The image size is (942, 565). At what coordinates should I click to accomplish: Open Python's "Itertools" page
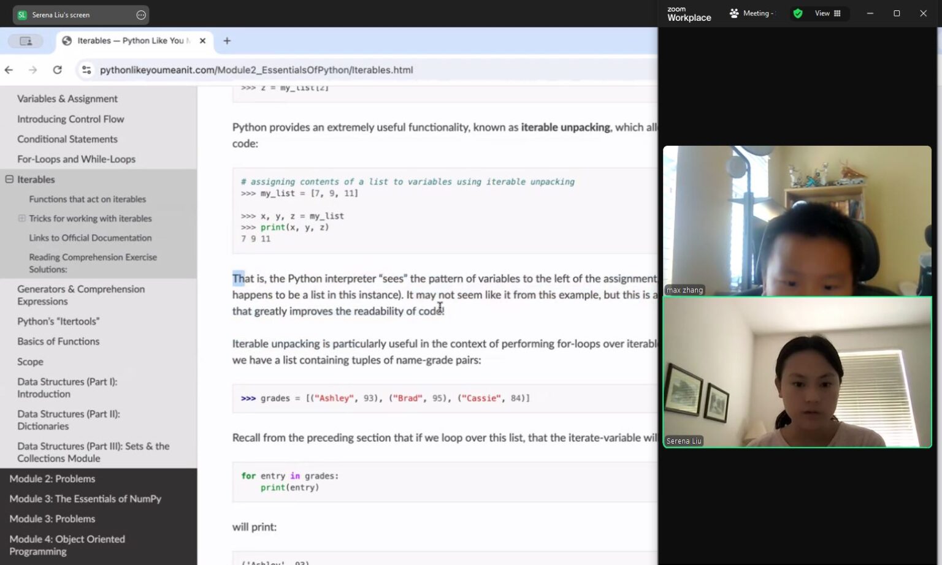click(58, 321)
